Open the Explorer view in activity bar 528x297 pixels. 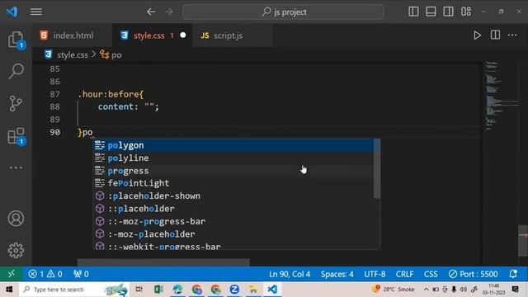pyautogui.click(x=16, y=40)
